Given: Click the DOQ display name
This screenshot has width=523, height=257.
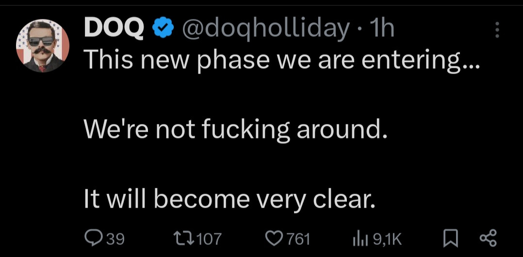Looking at the screenshot, I should (114, 30).
